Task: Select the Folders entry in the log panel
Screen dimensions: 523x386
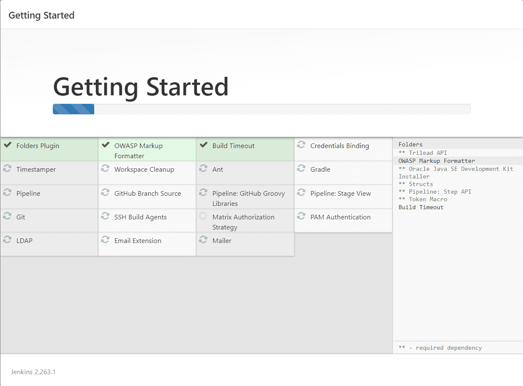Action: point(409,144)
